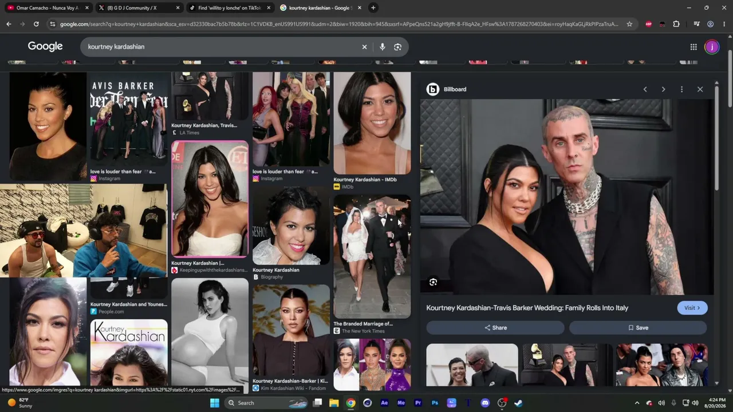This screenshot has height=412, width=733.
Task: Open the Chrome three-dot menu
Action: coord(724,24)
